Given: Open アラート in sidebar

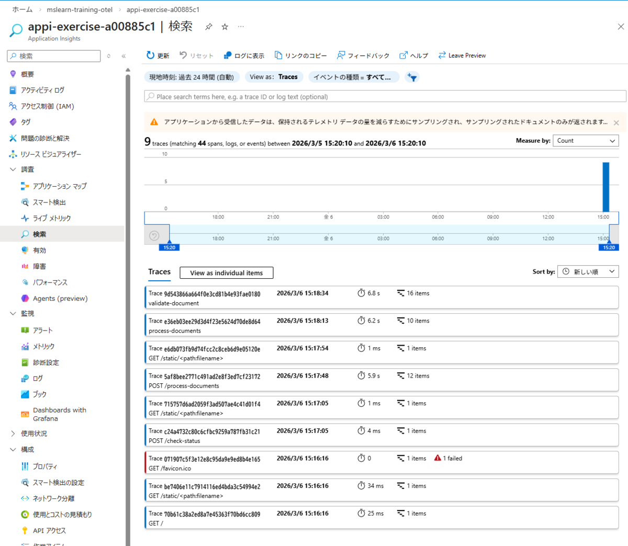Looking at the screenshot, I should (43, 331).
